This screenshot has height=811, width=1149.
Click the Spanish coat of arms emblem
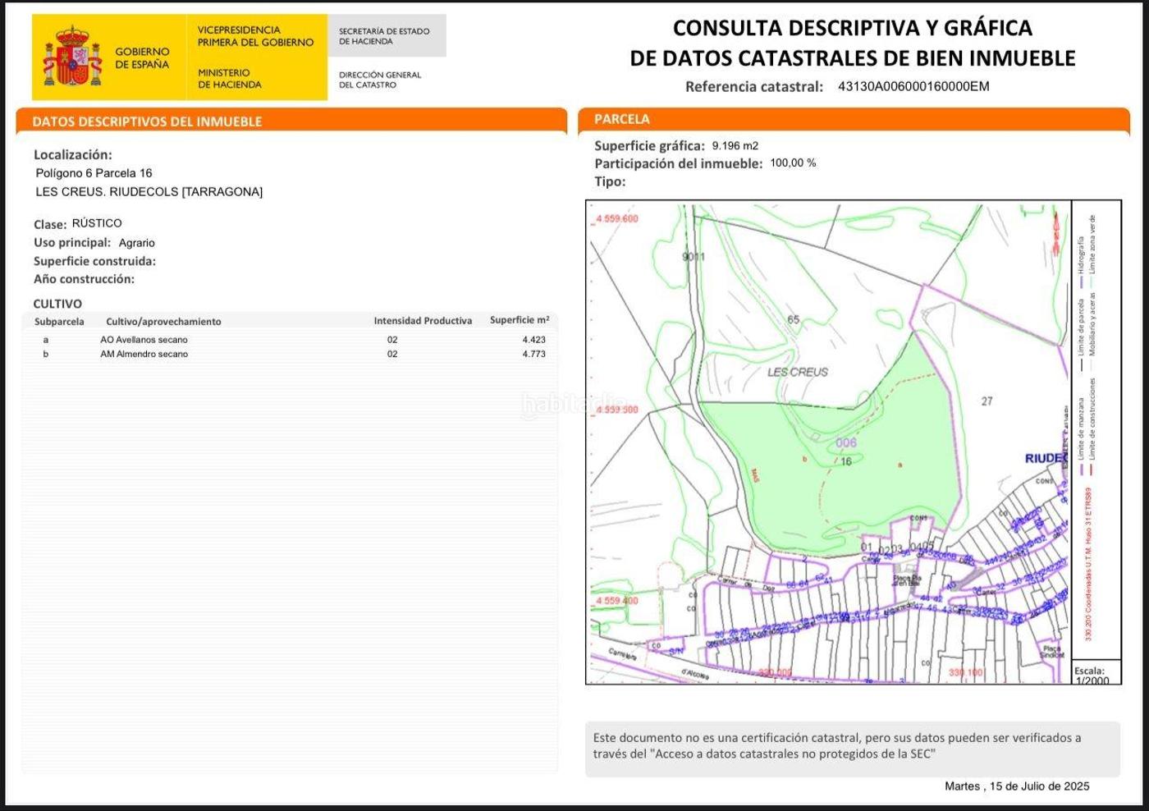(x=72, y=57)
